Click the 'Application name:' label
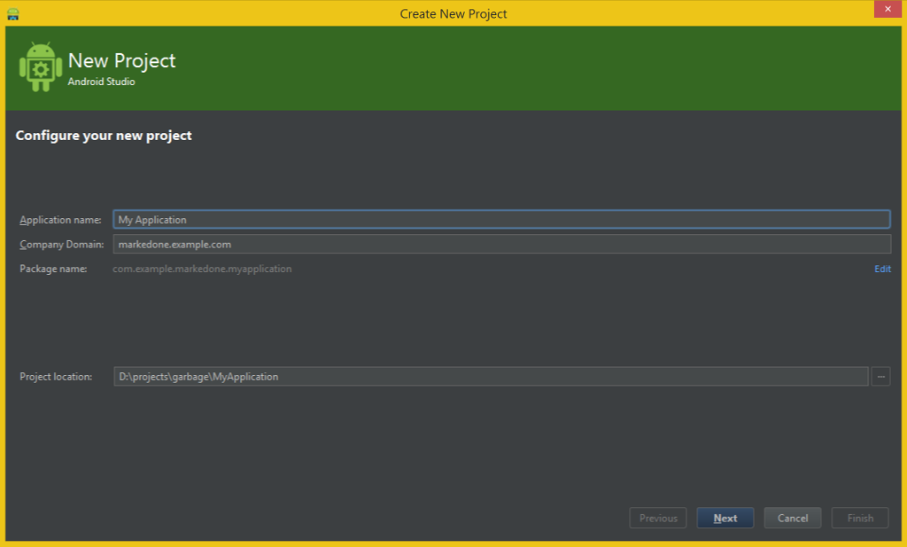This screenshot has width=907, height=547. 60,220
